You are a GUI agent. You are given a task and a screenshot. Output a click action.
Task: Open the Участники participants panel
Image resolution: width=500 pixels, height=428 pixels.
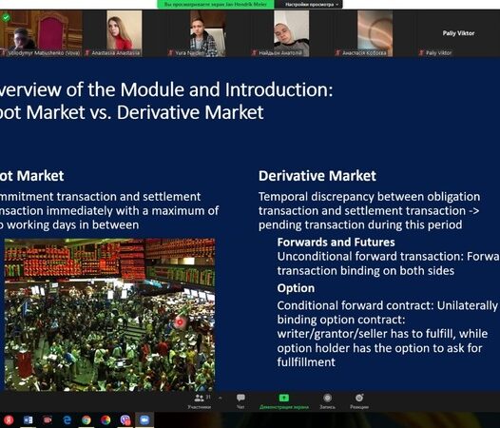click(200, 401)
